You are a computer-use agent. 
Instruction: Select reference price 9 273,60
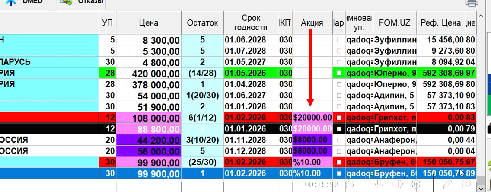[x=440, y=51]
